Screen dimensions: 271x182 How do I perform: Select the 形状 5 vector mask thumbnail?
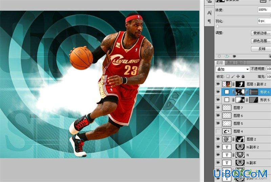coord(253,100)
